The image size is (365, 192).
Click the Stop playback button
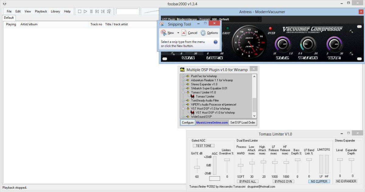[x=79, y=12]
